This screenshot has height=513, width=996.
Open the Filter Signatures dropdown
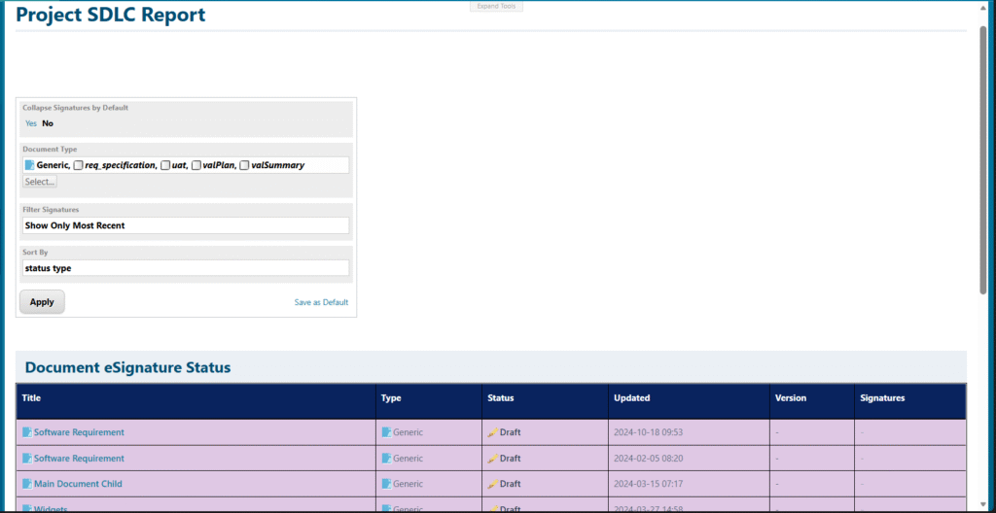(x=185, y=225)
